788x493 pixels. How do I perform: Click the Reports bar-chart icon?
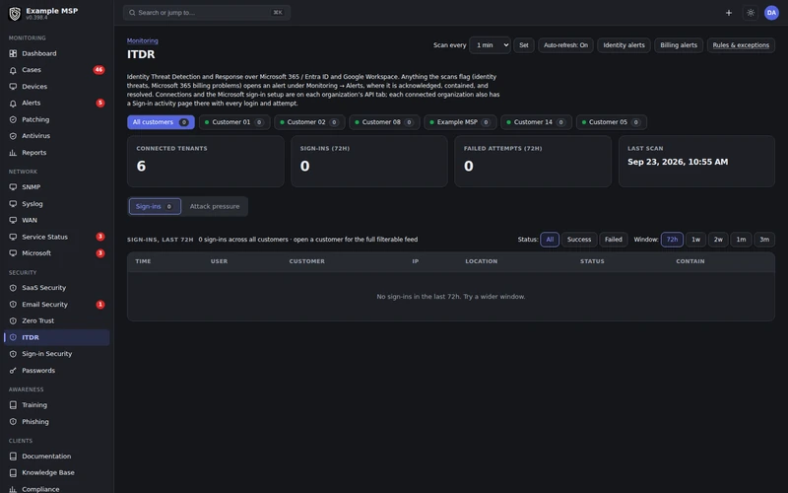pos(13,153)
